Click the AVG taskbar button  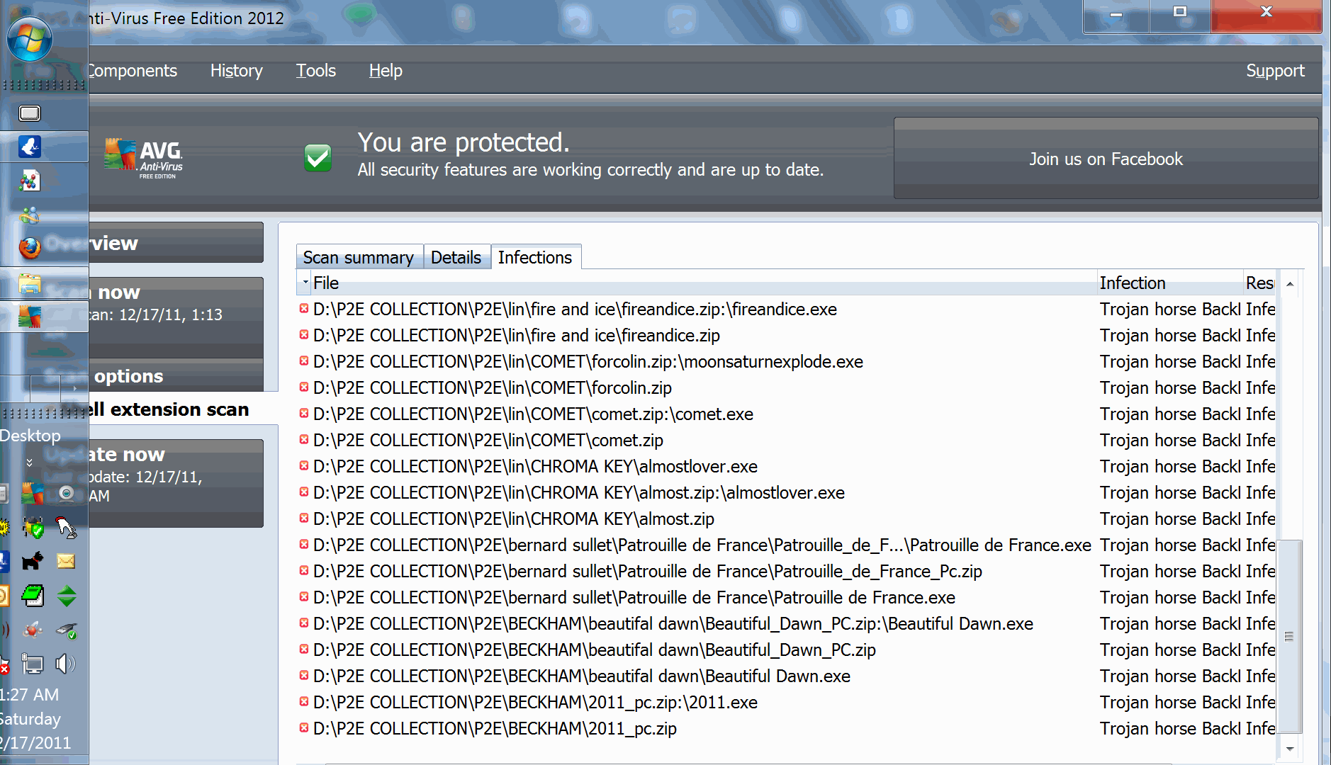(30, 317)
